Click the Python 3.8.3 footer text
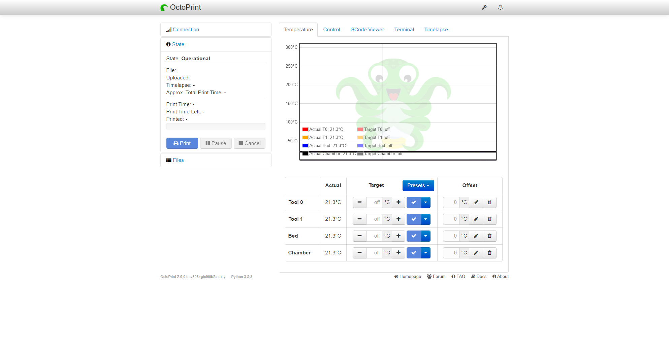The image size is (669, 353). point(242,277)
